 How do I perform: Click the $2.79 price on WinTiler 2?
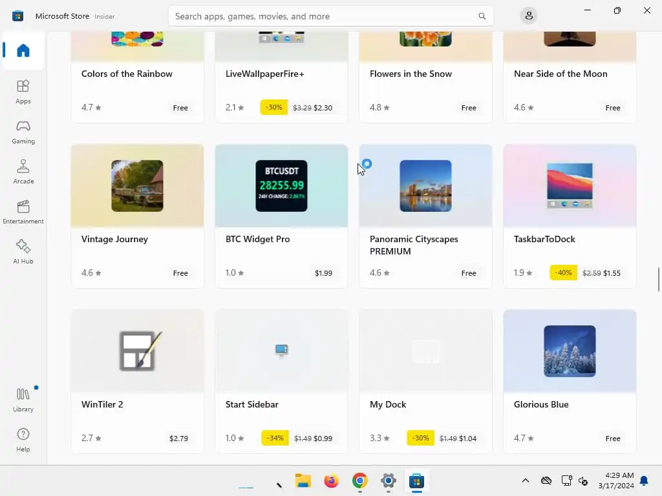[x=178, y=439]
